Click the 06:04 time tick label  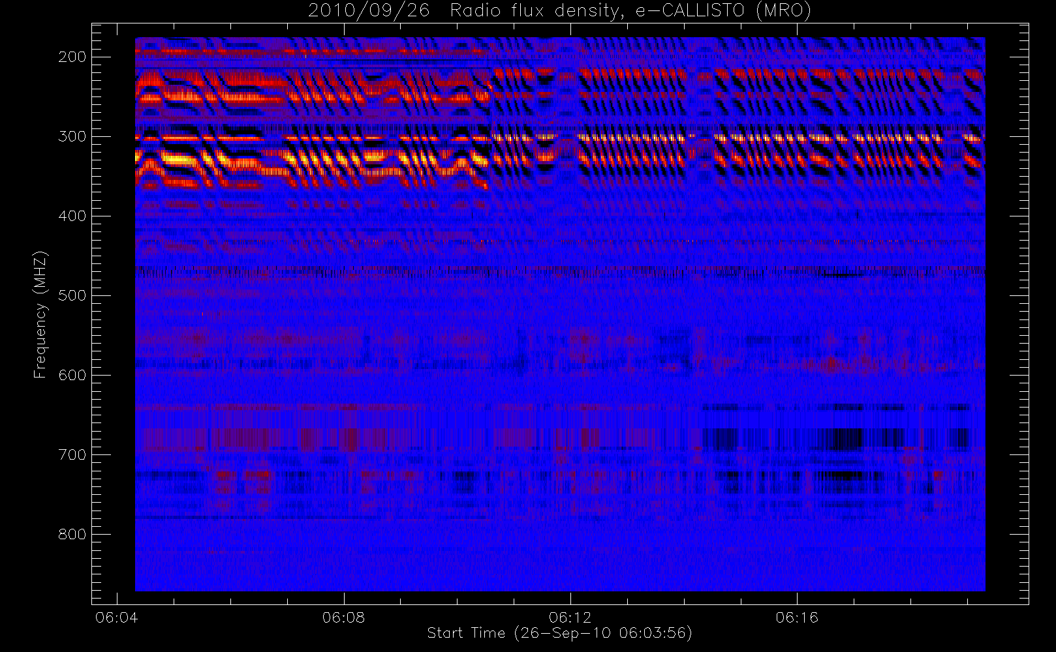point(117,617)
